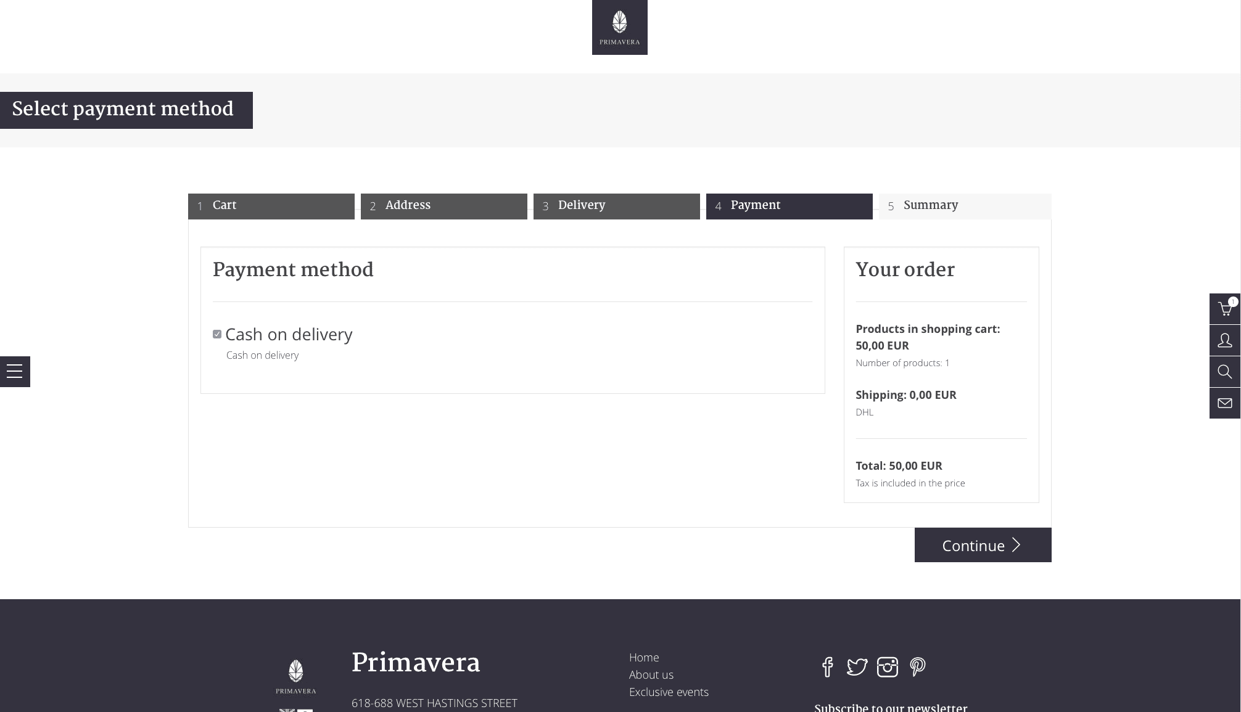Viewport: 1241px width, 712px height.
Task: Open the shopping cart icon
Action: click(1225, 309)
